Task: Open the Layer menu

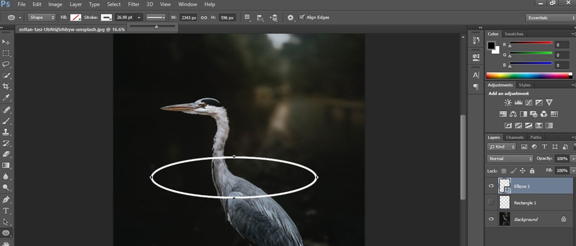Action: coord(76,4)
